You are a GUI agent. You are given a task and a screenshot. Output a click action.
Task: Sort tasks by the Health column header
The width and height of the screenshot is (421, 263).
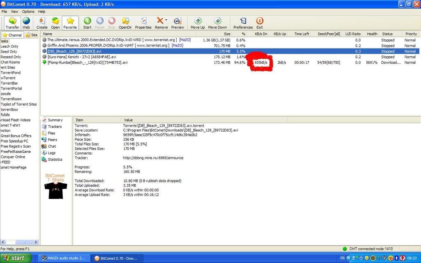pyautogui.click(x=371, y=34)
